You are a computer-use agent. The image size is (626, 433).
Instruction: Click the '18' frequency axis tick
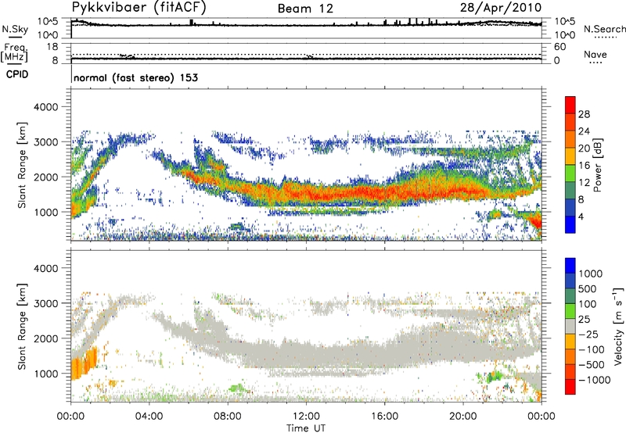(52, 47)
